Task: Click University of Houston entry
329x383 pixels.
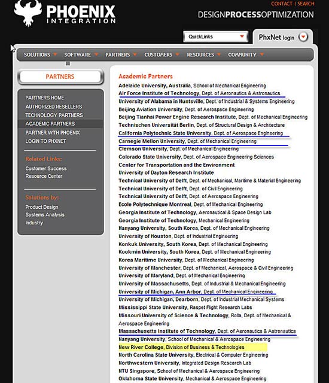Action: (x=178, y=236)
